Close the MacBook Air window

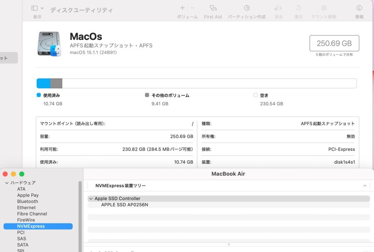click(5, 174)
